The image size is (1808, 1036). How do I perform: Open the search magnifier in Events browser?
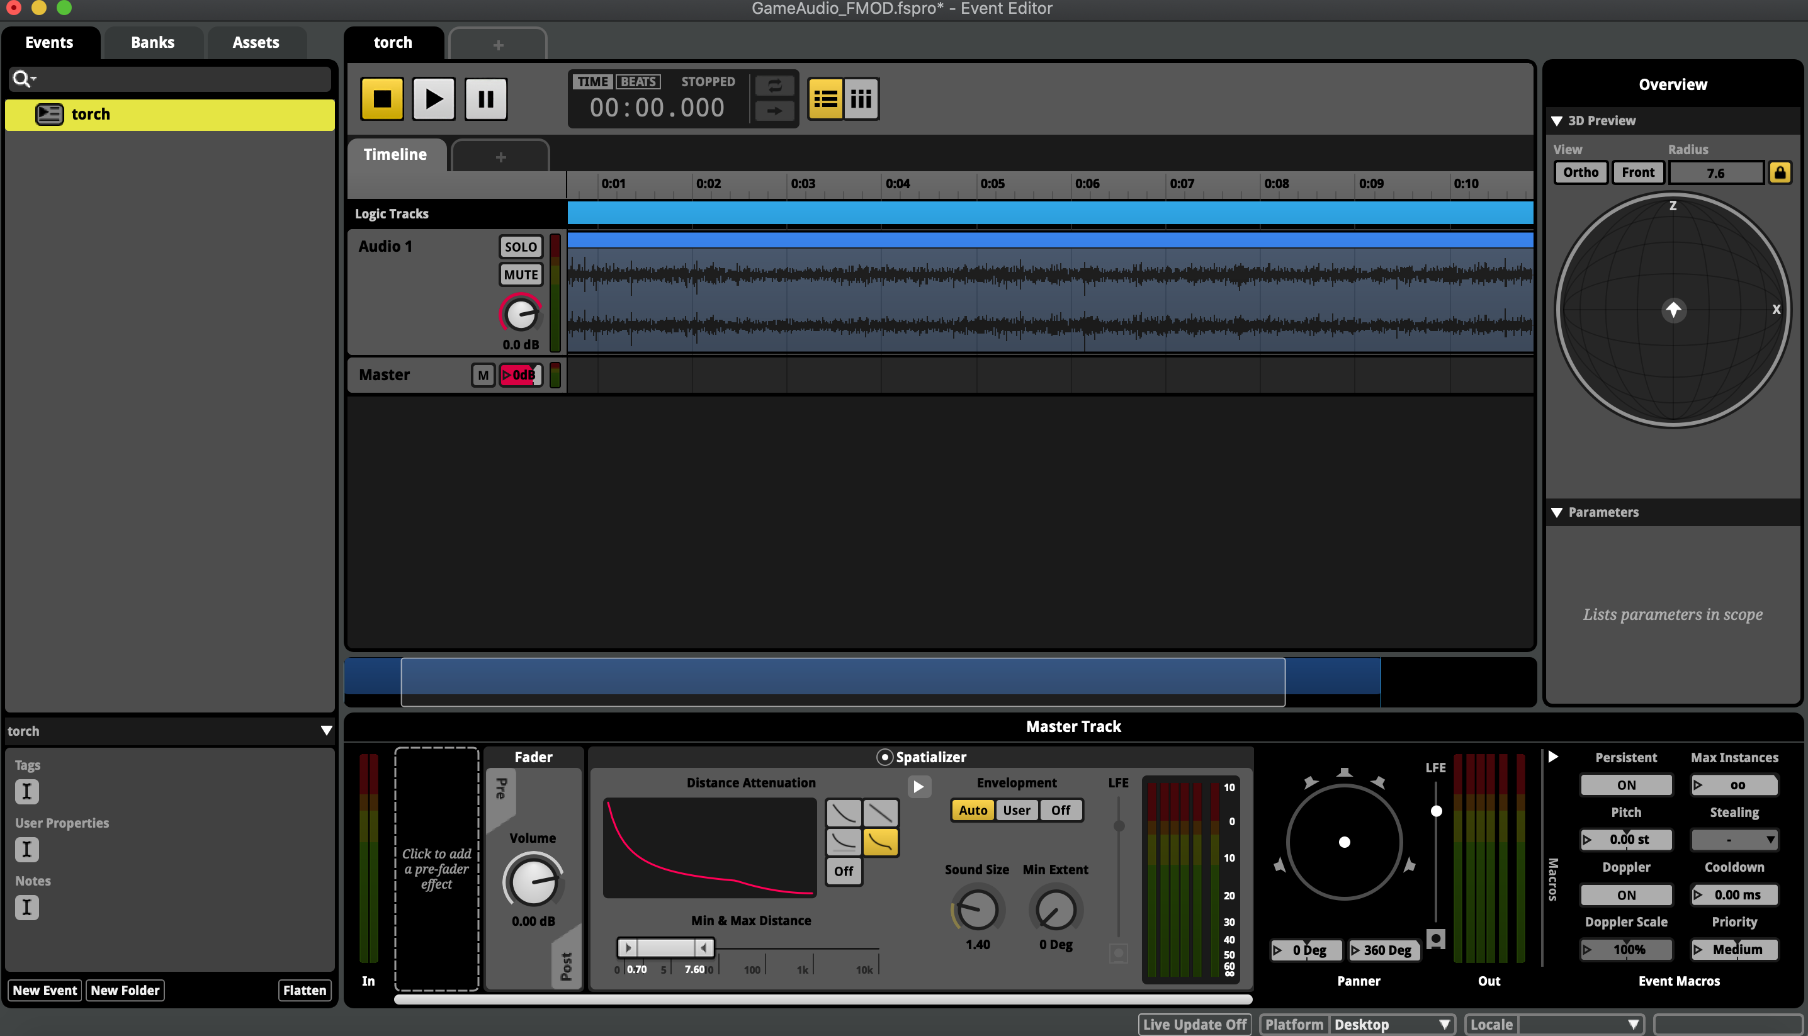(22, 79)
